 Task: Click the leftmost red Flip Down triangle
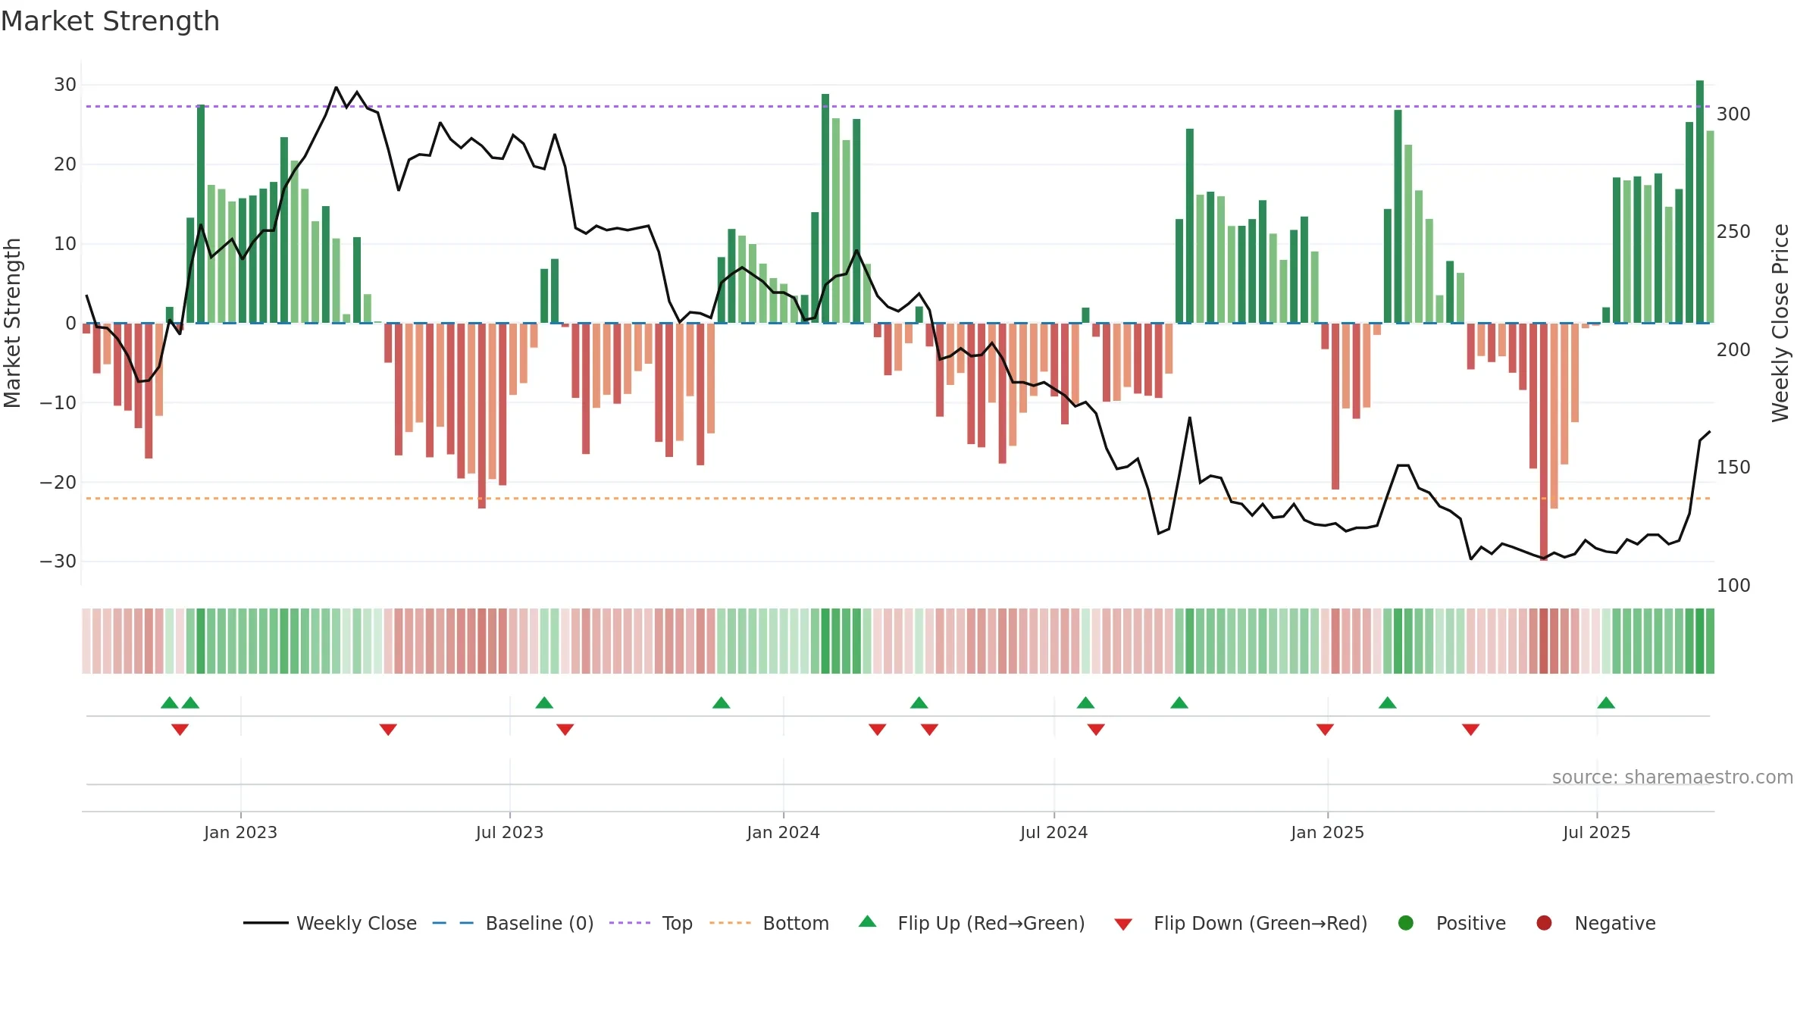(x=180, y=730)
